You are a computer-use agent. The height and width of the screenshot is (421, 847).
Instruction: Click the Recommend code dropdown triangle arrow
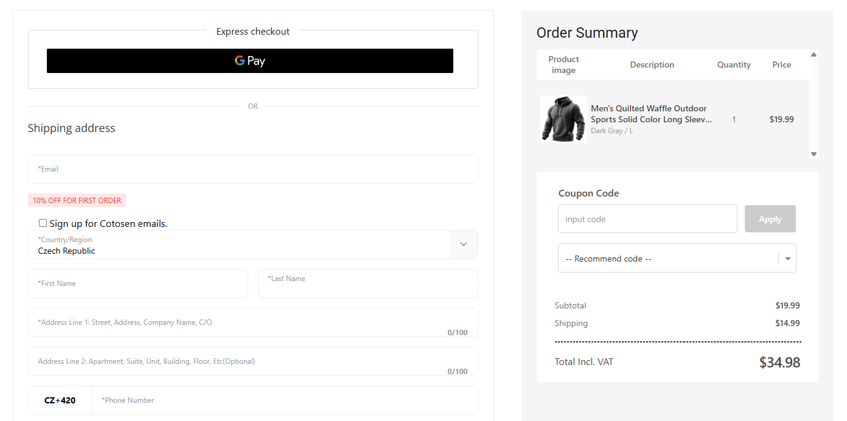pos(788,259)
